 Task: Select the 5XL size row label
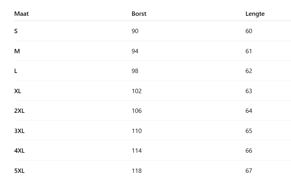point(19,171)
